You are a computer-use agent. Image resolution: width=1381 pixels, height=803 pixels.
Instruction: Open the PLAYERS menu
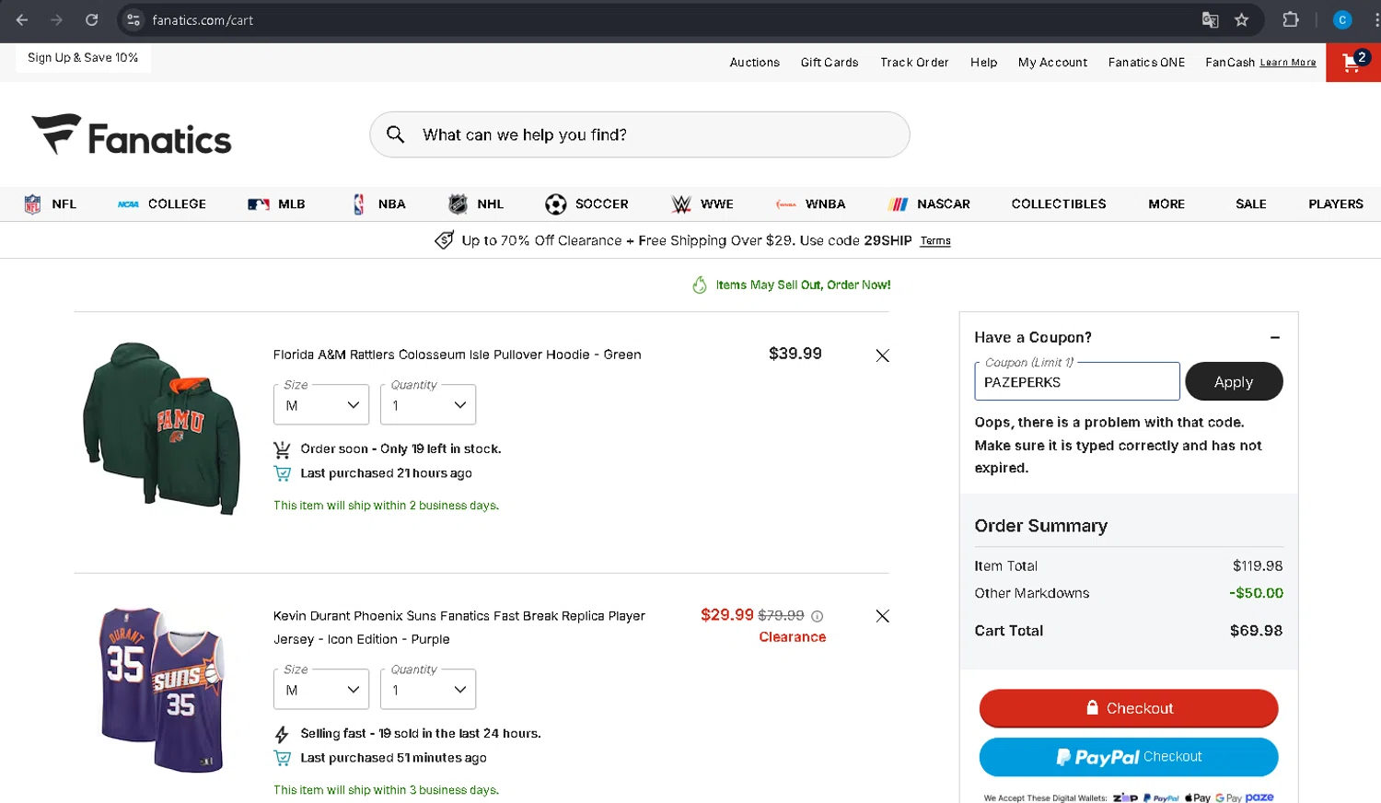click(x=1336, y=204)
